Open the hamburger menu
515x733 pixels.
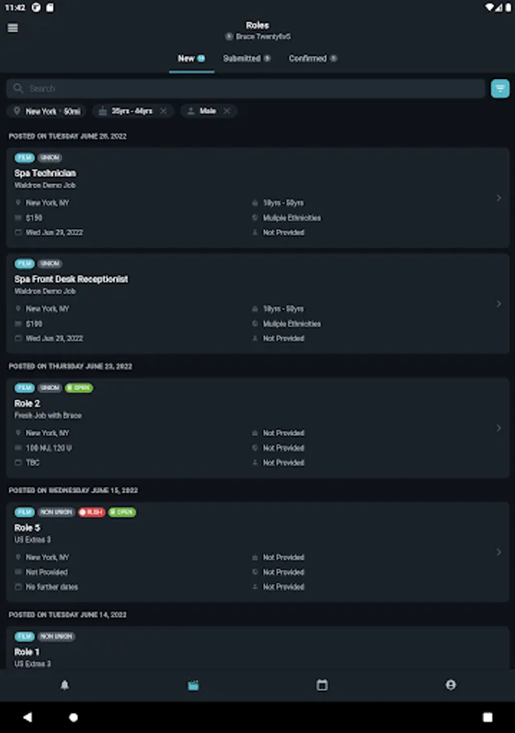coord(12,28)
